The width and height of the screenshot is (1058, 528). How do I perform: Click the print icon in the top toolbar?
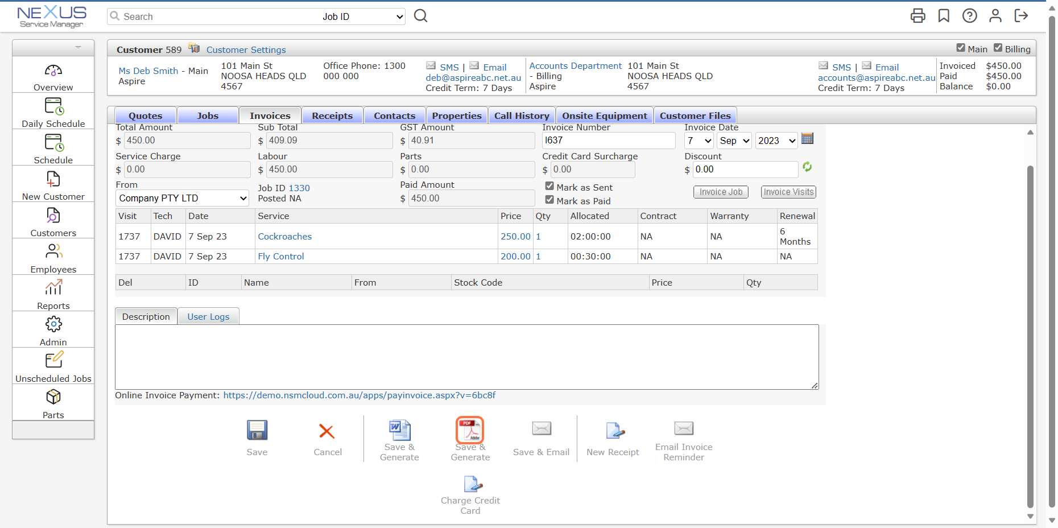coord(918,16)
